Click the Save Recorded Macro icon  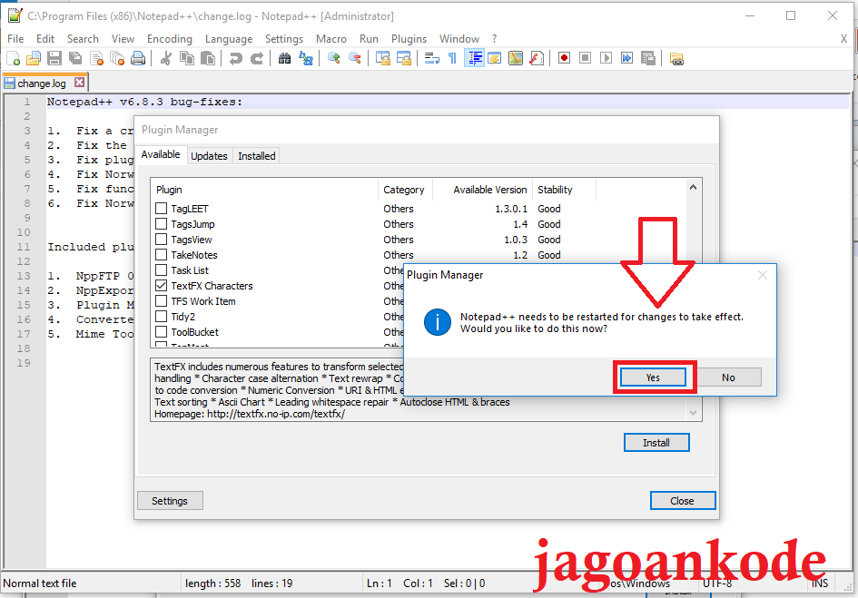[x=648, y=58]
